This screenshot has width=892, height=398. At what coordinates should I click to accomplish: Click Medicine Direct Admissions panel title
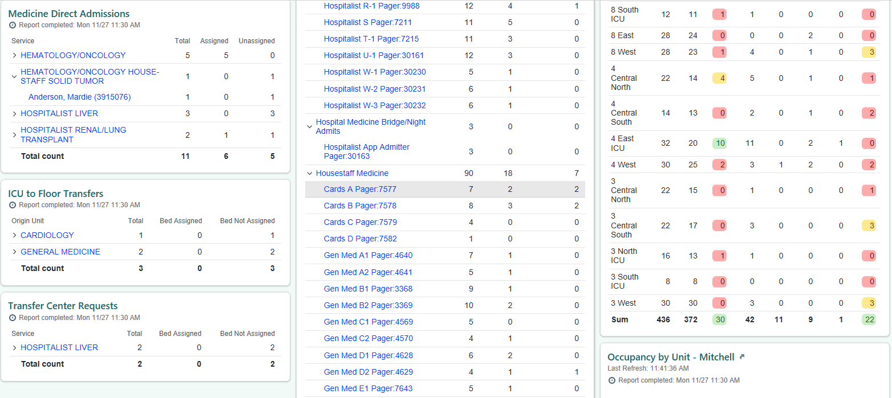[69, 14]
